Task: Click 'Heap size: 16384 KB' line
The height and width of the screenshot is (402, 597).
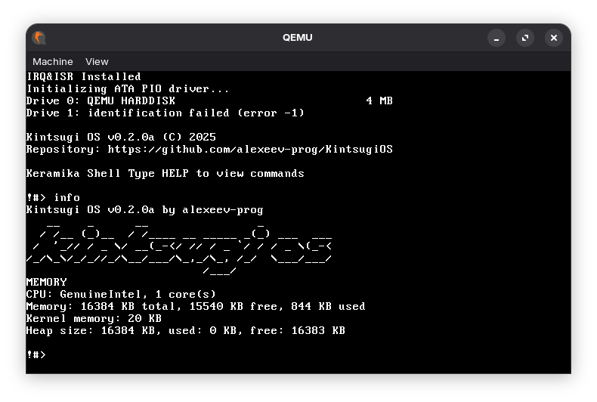Action: pyautogui.click(x=186, y=331)
